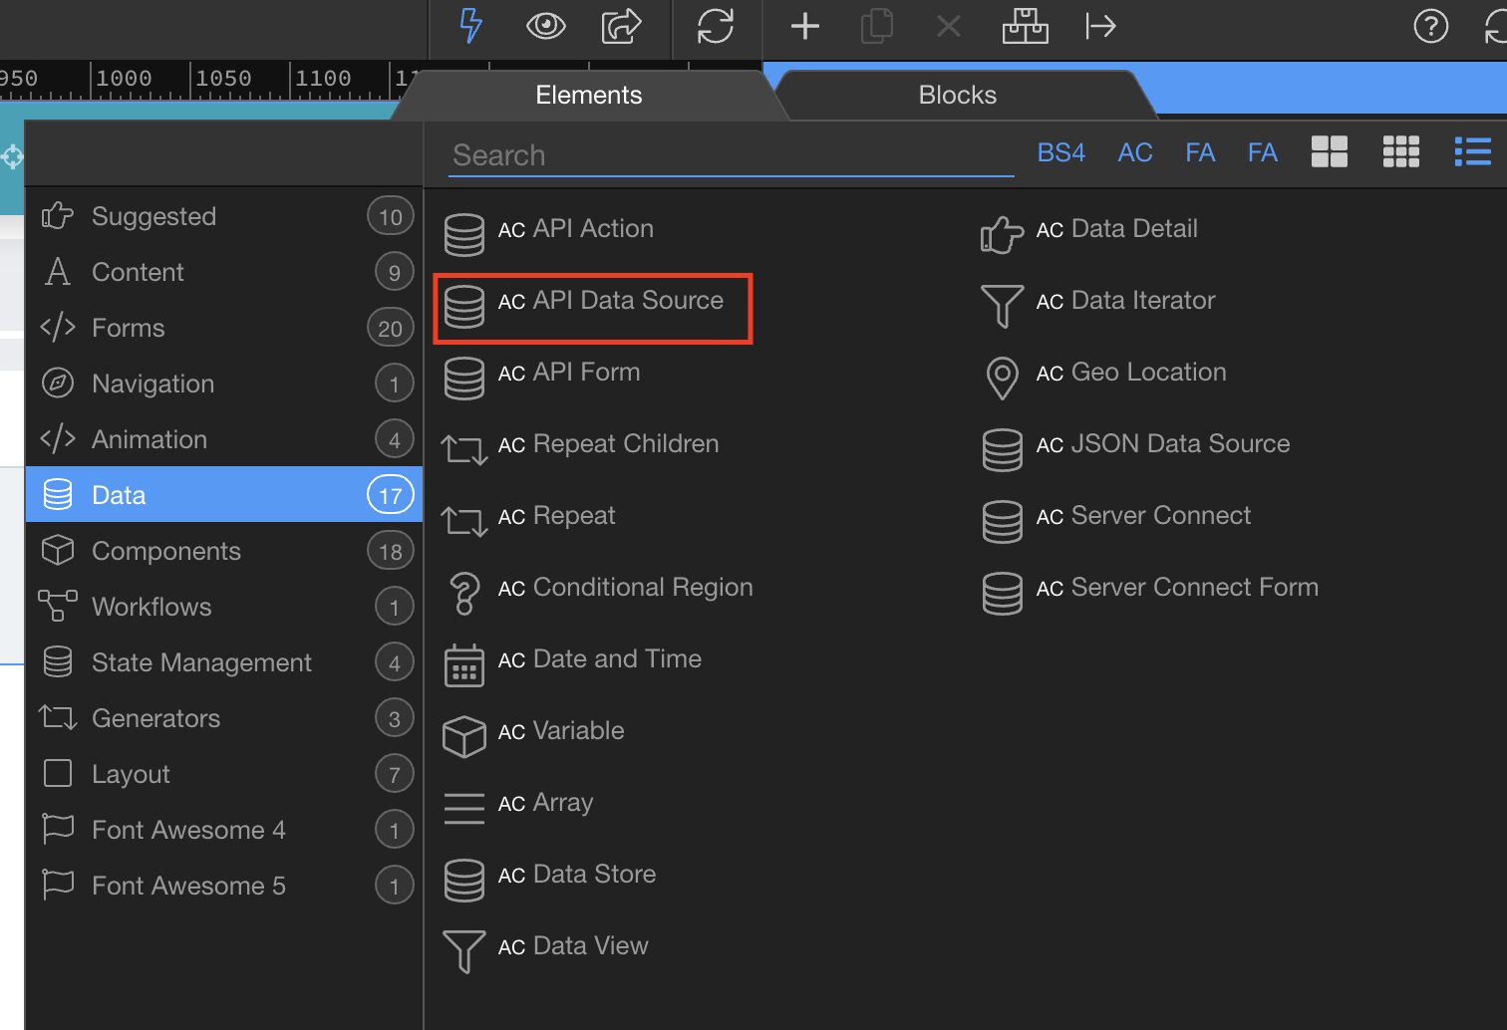Select the Elements tab
Image resolution: width=1507 pixels, height=1030 pixels.
point(588,95)
